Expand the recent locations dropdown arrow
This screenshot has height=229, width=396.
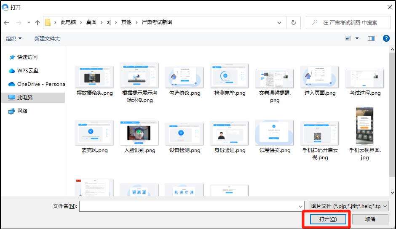(x=29, y=23)
